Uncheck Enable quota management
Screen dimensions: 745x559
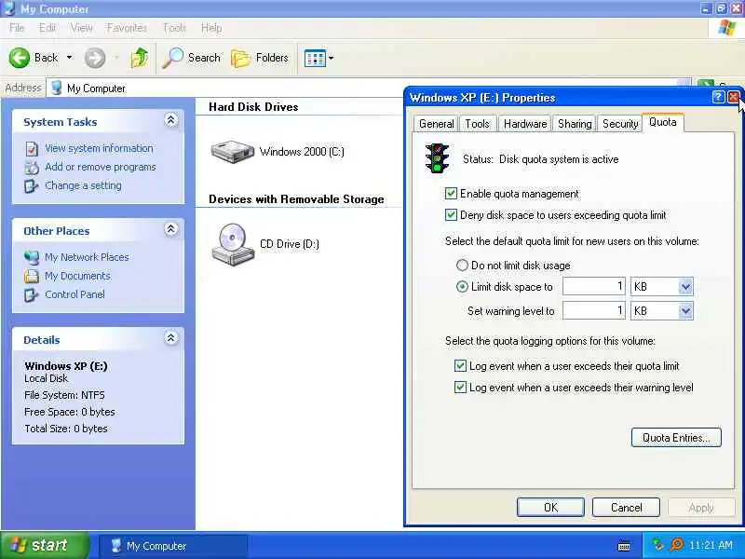[x=451, y=194]
